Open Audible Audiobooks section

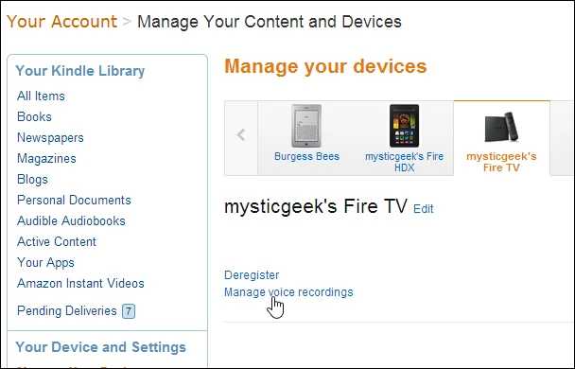point(71,220)
